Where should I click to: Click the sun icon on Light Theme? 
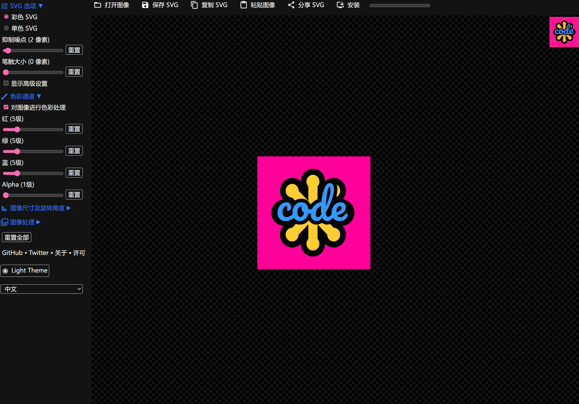coord(6,271)
